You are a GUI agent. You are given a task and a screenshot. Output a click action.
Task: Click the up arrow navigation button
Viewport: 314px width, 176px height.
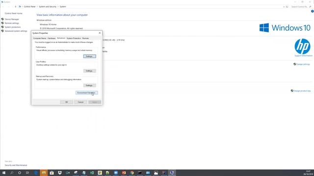[x=15, y=6]
